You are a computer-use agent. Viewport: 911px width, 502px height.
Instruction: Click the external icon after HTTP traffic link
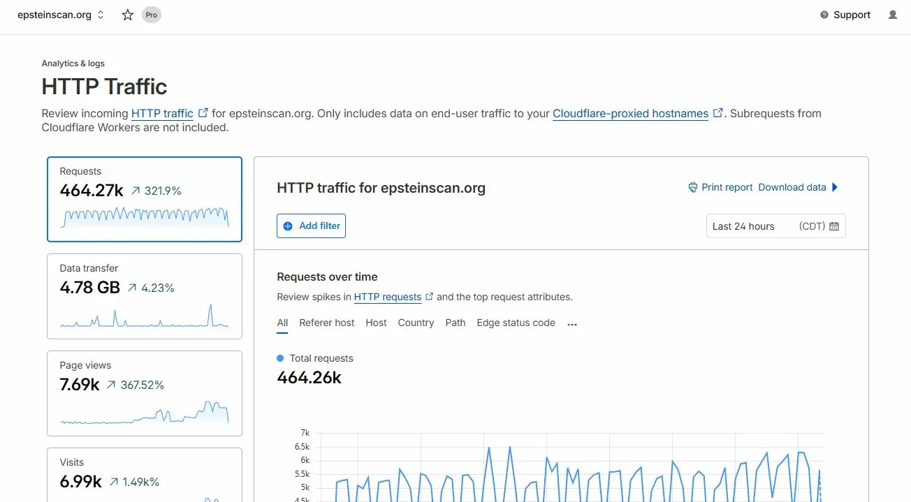pyautogui.click(x=203, y=113)
